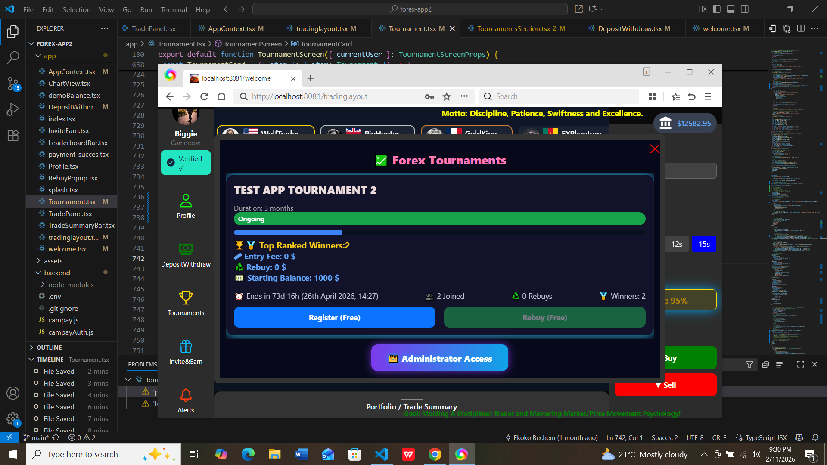The width and height of the screenshot is (827, 465).
Task: Toggle the problems filter icon in Problems panel
Action: tap(749, 364)
